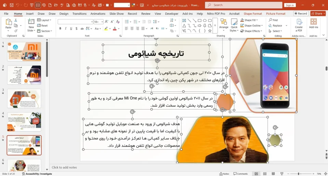Screen dimensions: 328x176
Task: Open the Picture Format tab
Action: [275, 14]
